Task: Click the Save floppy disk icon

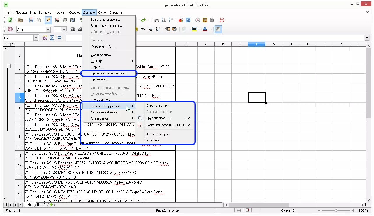Action: (31, 20)
